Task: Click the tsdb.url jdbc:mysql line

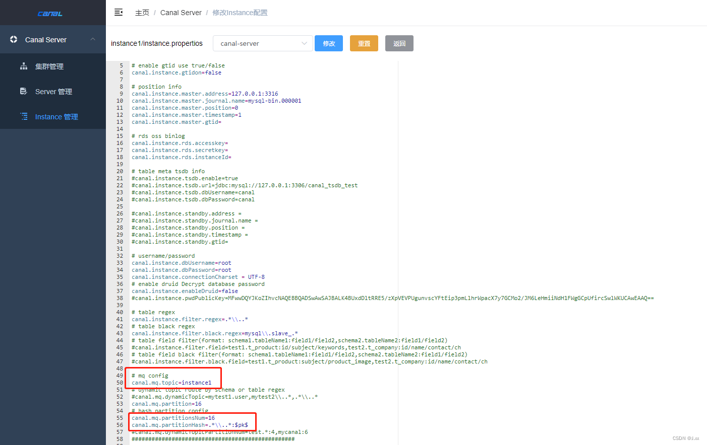Action: pos(245,185)
